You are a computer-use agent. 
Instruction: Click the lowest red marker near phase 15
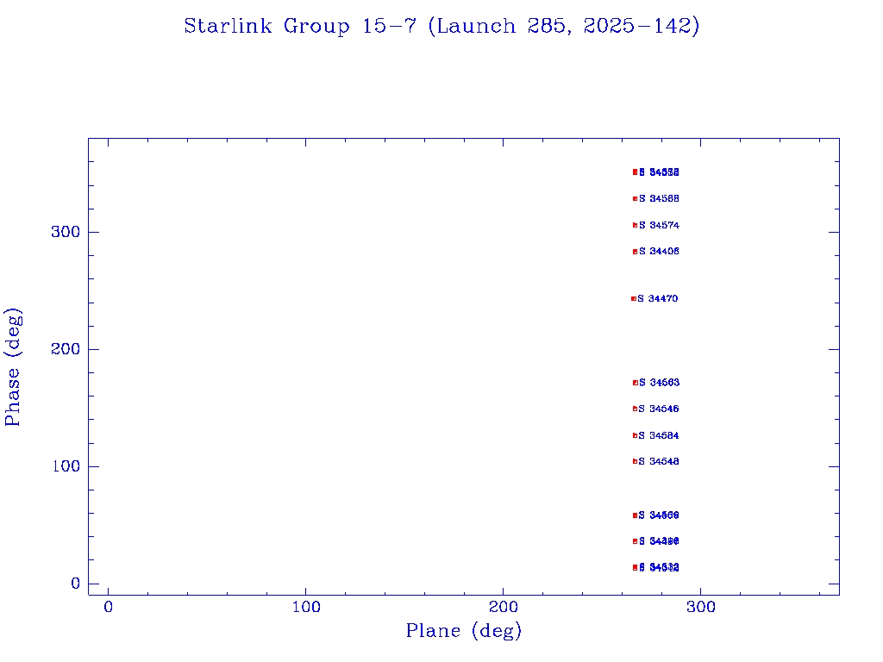[635, 568]
